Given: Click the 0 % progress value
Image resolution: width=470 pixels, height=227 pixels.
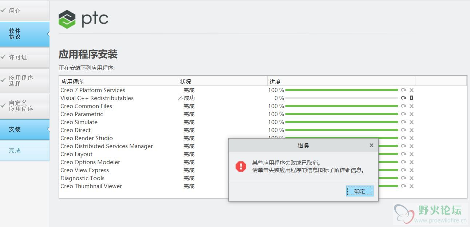Looking at the screenshot, I should click(x=279, y=98).
